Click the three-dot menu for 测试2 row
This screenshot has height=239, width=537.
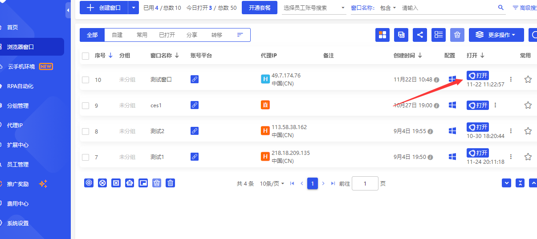[511, 131]
